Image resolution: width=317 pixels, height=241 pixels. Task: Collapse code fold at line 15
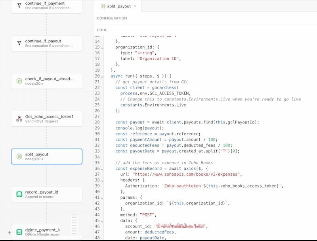pyautogui.click(x=102, y=48)
